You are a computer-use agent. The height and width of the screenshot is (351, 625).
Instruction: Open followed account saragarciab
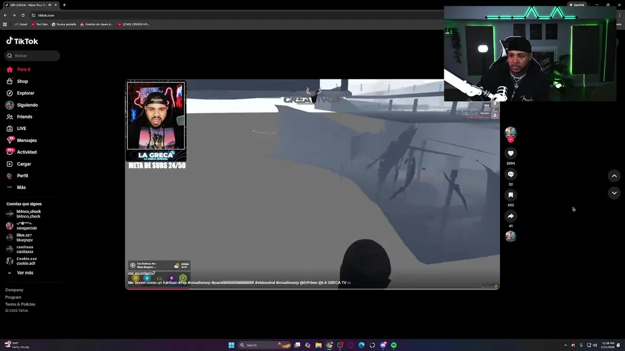[21, 226]
